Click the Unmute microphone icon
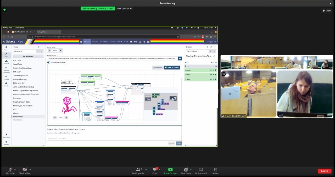 point(10,170)
